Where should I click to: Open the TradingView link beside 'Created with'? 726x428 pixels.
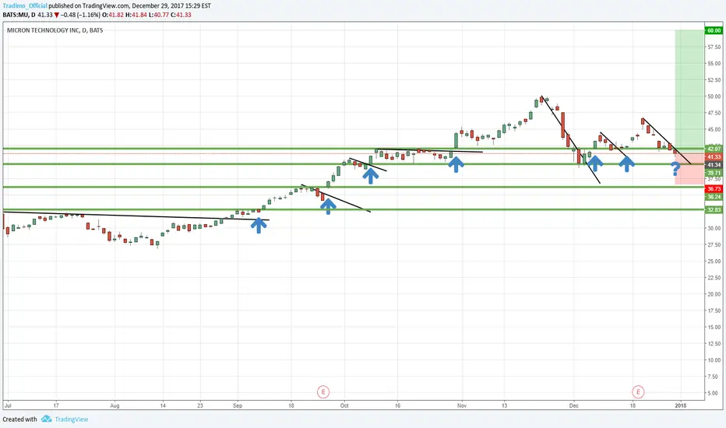(72, 419)
